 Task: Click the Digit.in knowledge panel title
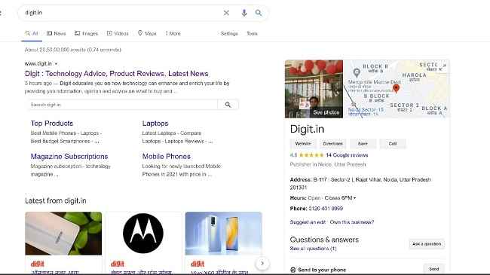click(307, 129)
